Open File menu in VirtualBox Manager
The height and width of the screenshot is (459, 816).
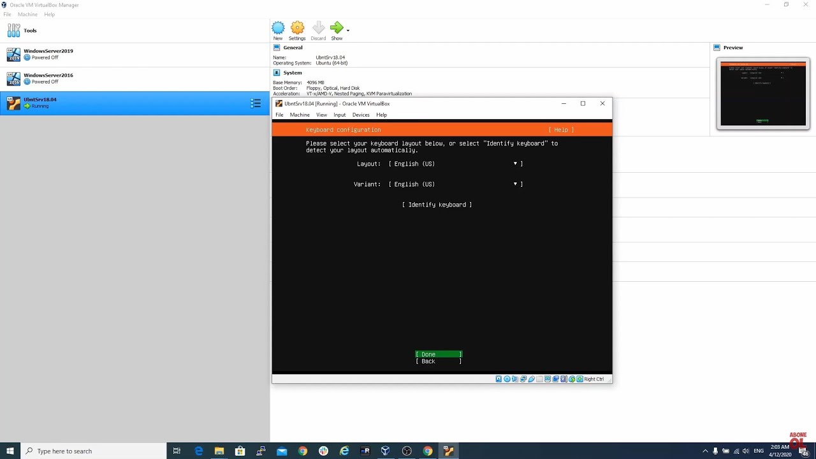[x=7, y=14]
